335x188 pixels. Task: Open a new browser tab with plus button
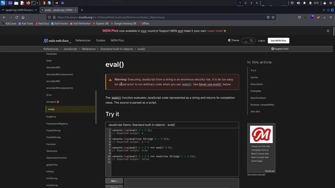click(82, 10)
